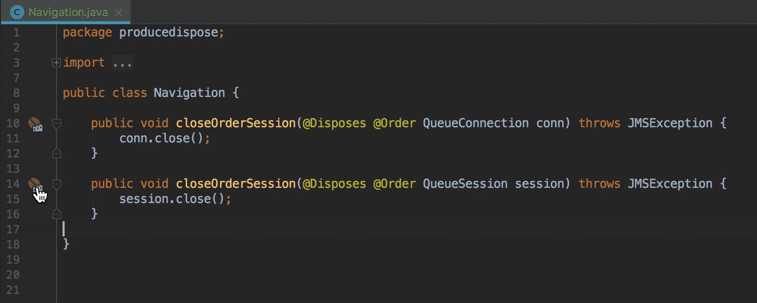Click the fold end marker on line 16
Viewport: 757px width, 303px height.
(x=57, y=214)
